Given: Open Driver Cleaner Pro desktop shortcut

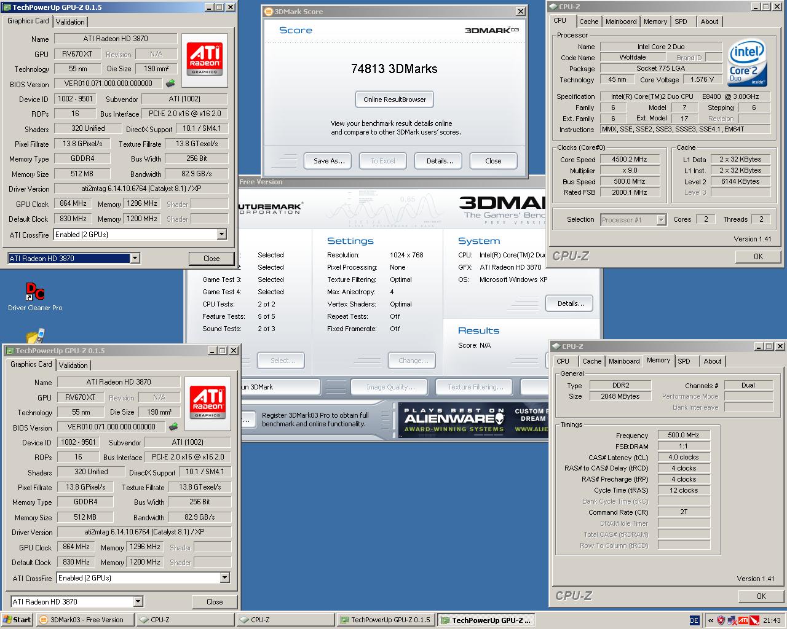Looking at the screenshot, I should pyautogui.click(x=35, y=296).
